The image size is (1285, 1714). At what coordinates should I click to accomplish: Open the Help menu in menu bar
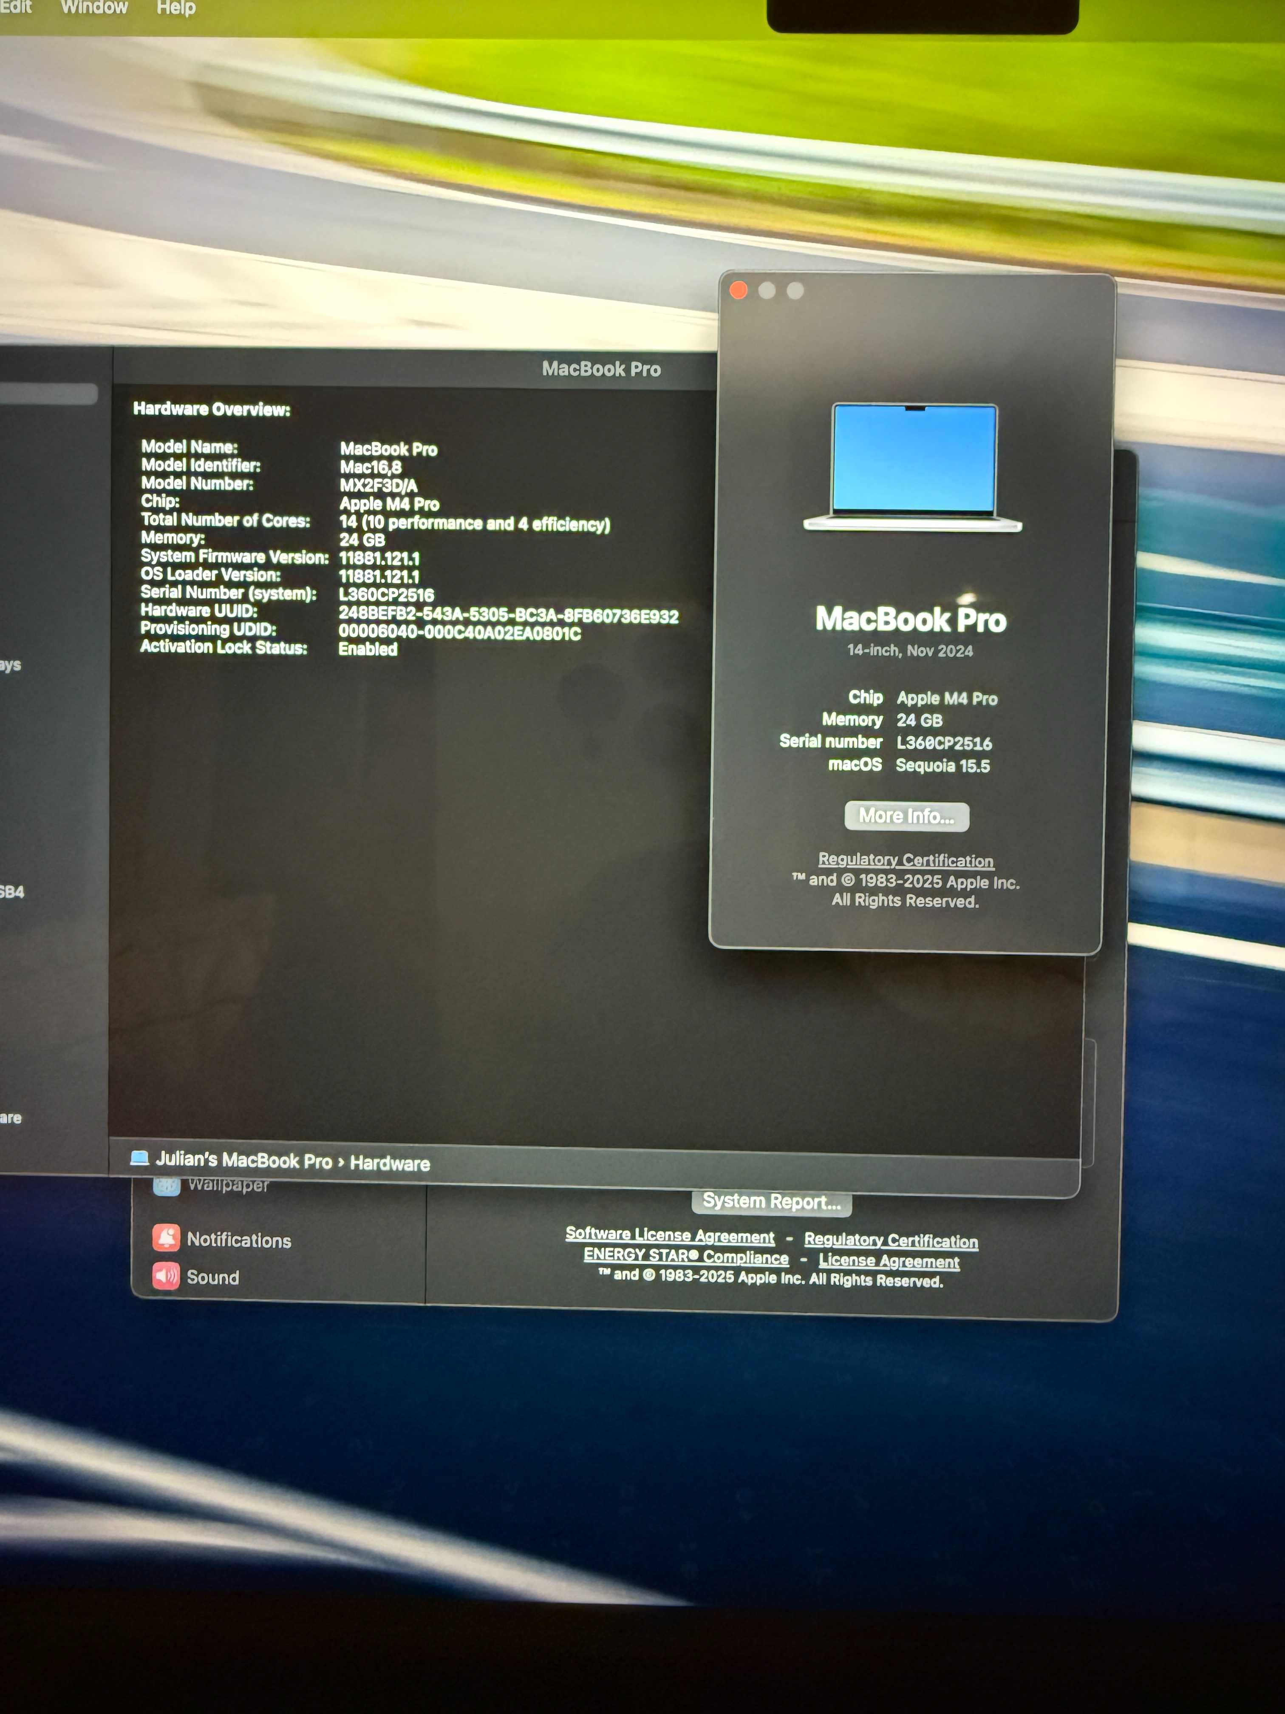point(176,9)
